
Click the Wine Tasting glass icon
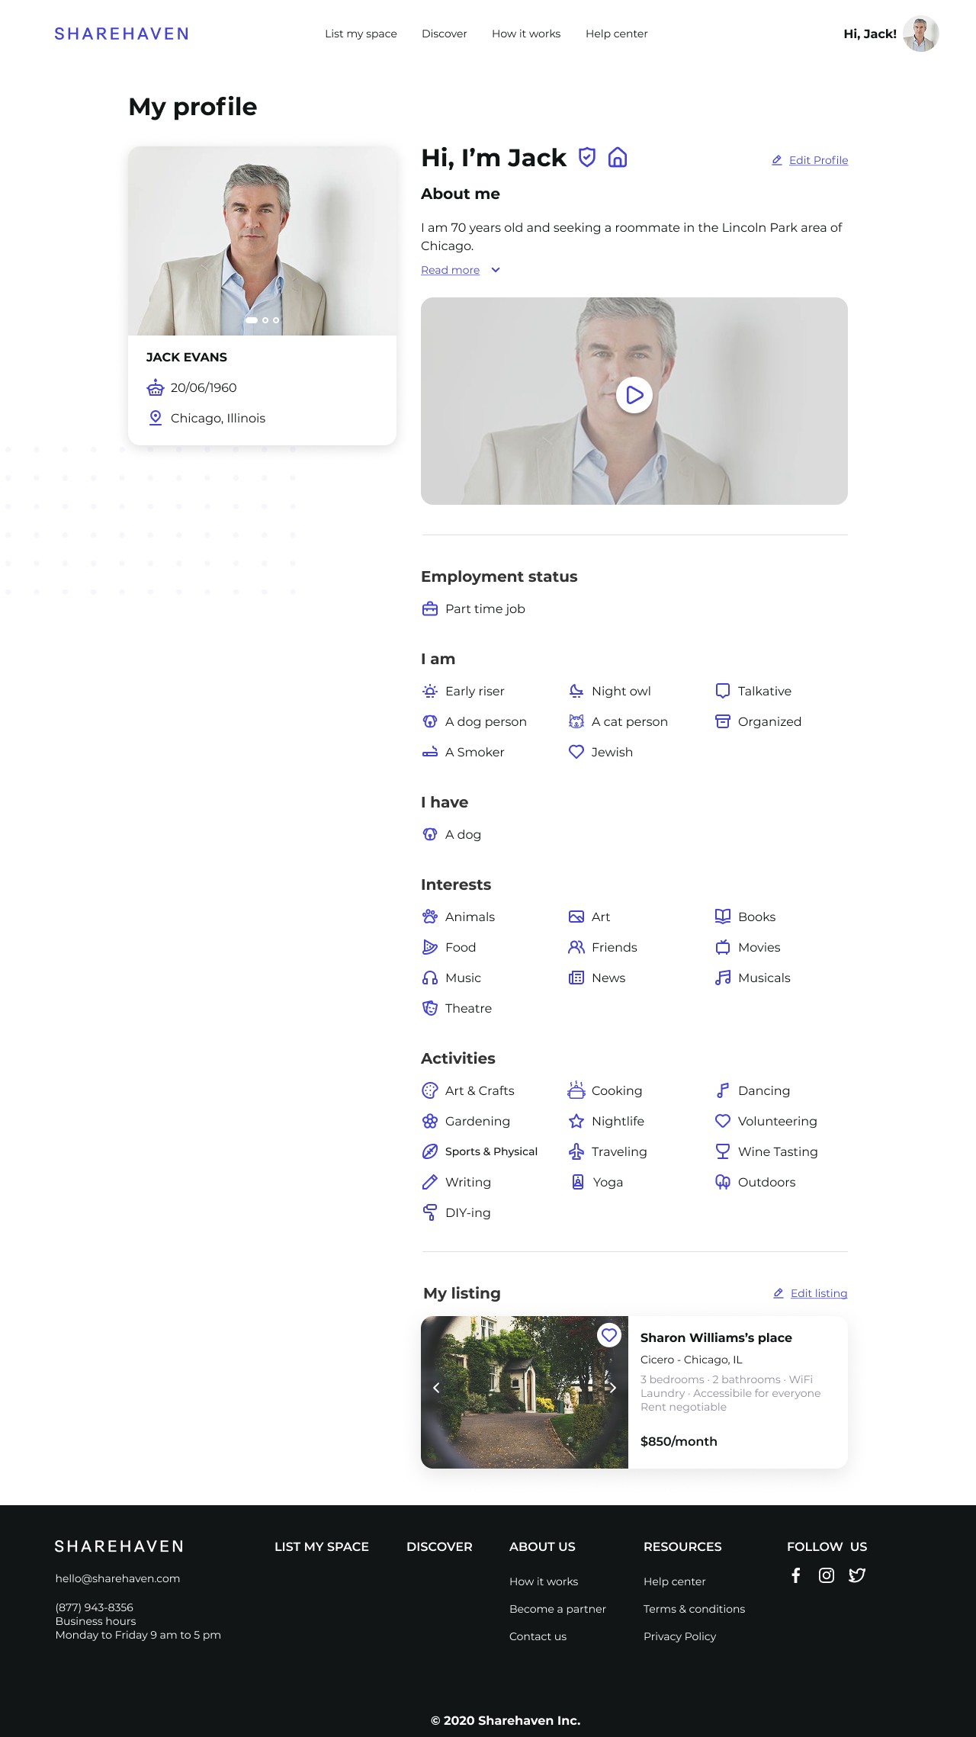[723, 1151]
